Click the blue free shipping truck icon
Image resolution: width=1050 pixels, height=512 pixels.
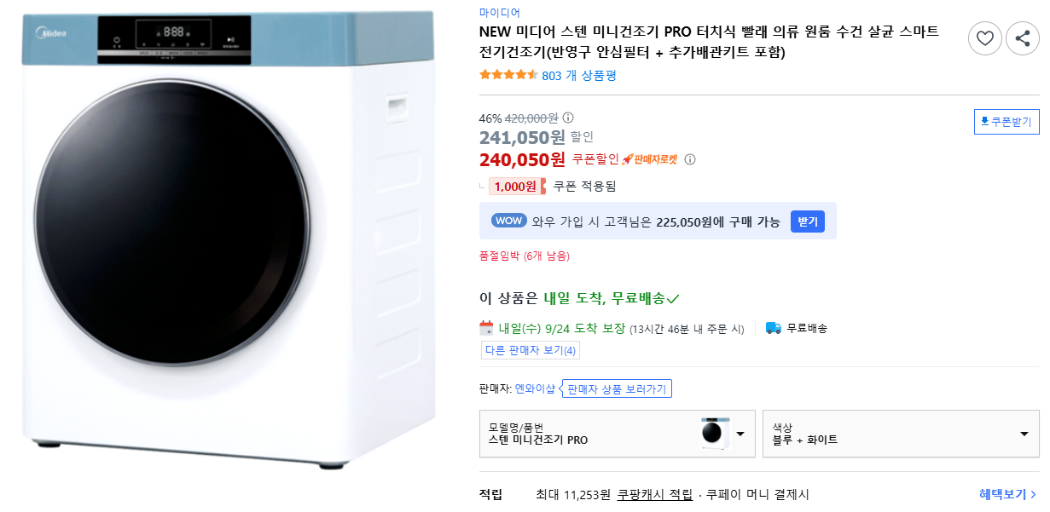pos(773,328)
